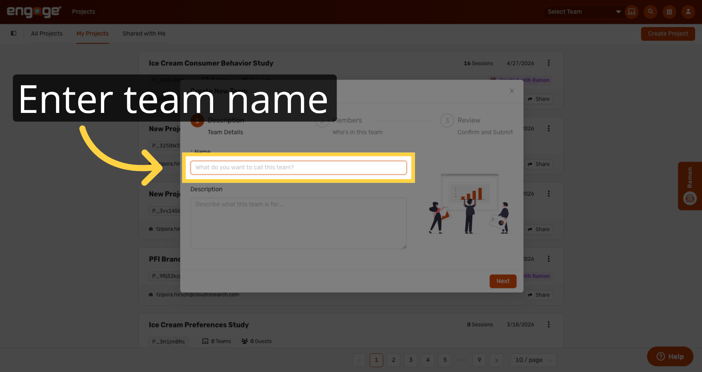Viewport: 702px width, 372px height.
Task: Click 0 Guests on Ice Cream Preferences Study
Action: [x=256, y=341]
